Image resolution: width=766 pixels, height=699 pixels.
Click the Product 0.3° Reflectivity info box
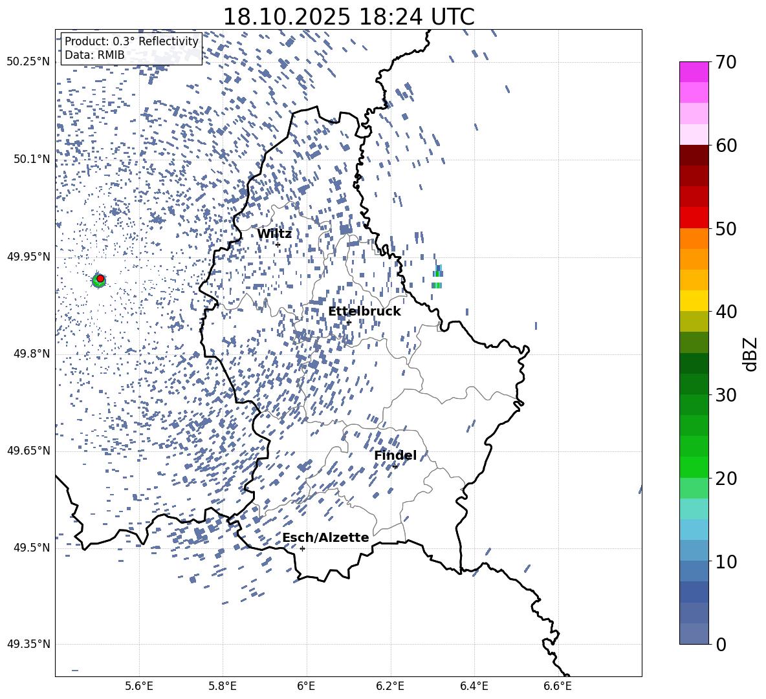tap(131, 48)
